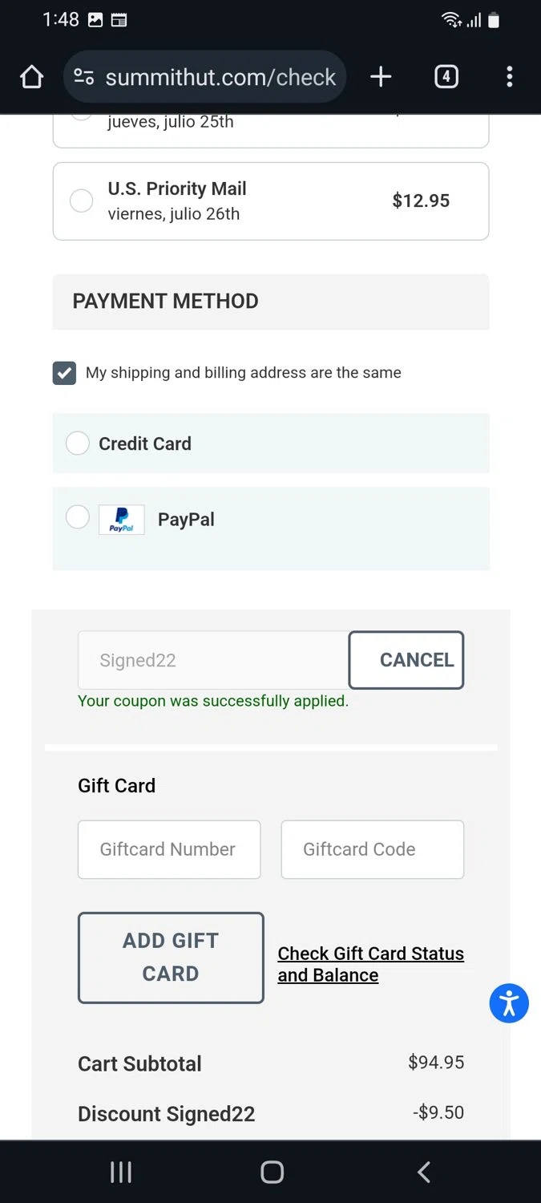Click the PayPal logo
This screenshot has width=541, height=1203.
[x=121, y=520]
